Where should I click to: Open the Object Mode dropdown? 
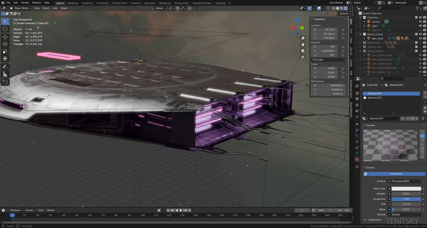(x=21, y=8)
